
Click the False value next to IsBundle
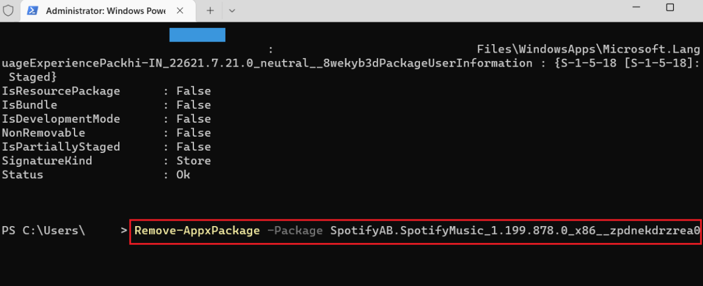(x=193, y=105)
